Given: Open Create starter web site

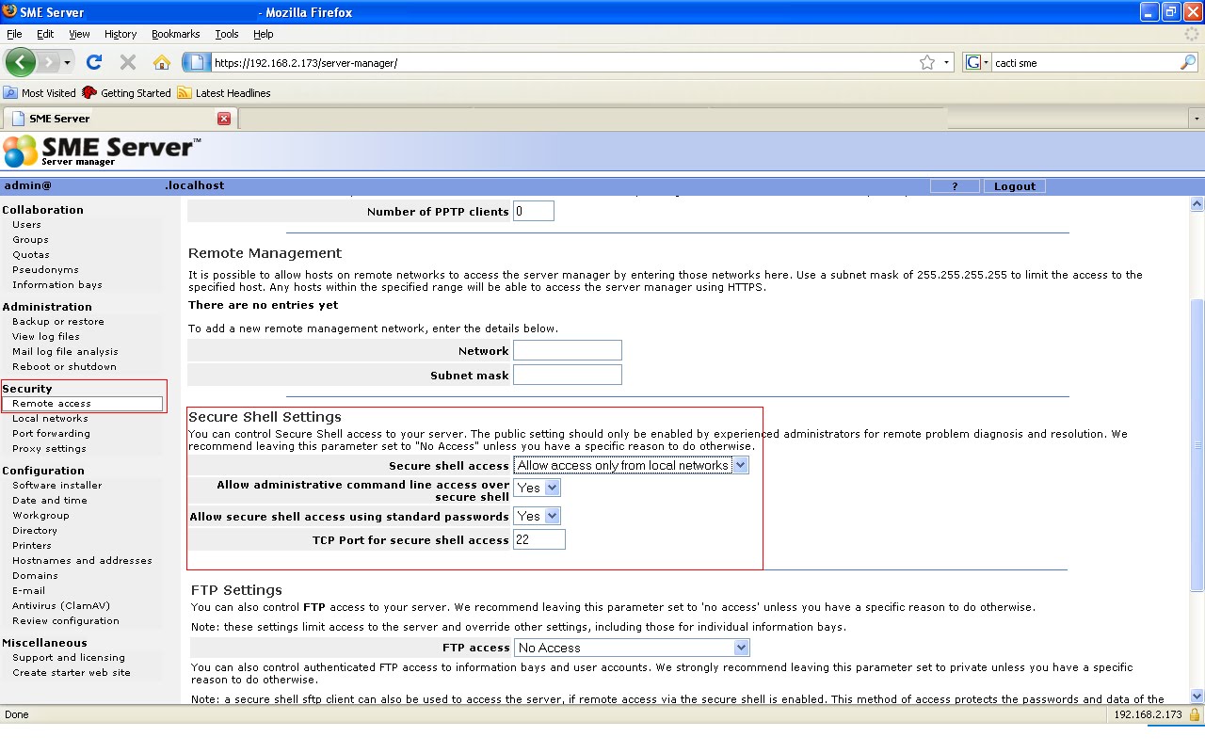Looking at the screenshot, I should pos(72,673).
